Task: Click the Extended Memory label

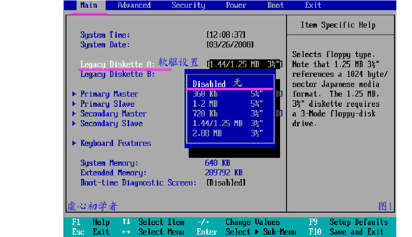Action: [113, 173]
